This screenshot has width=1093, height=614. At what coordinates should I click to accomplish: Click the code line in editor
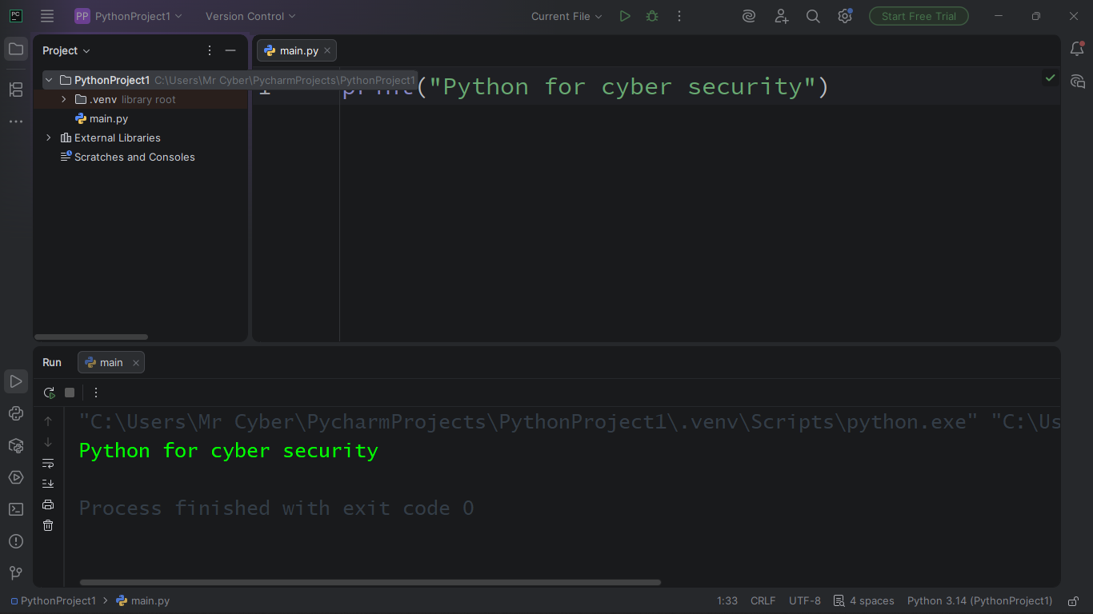coord(587,86)
